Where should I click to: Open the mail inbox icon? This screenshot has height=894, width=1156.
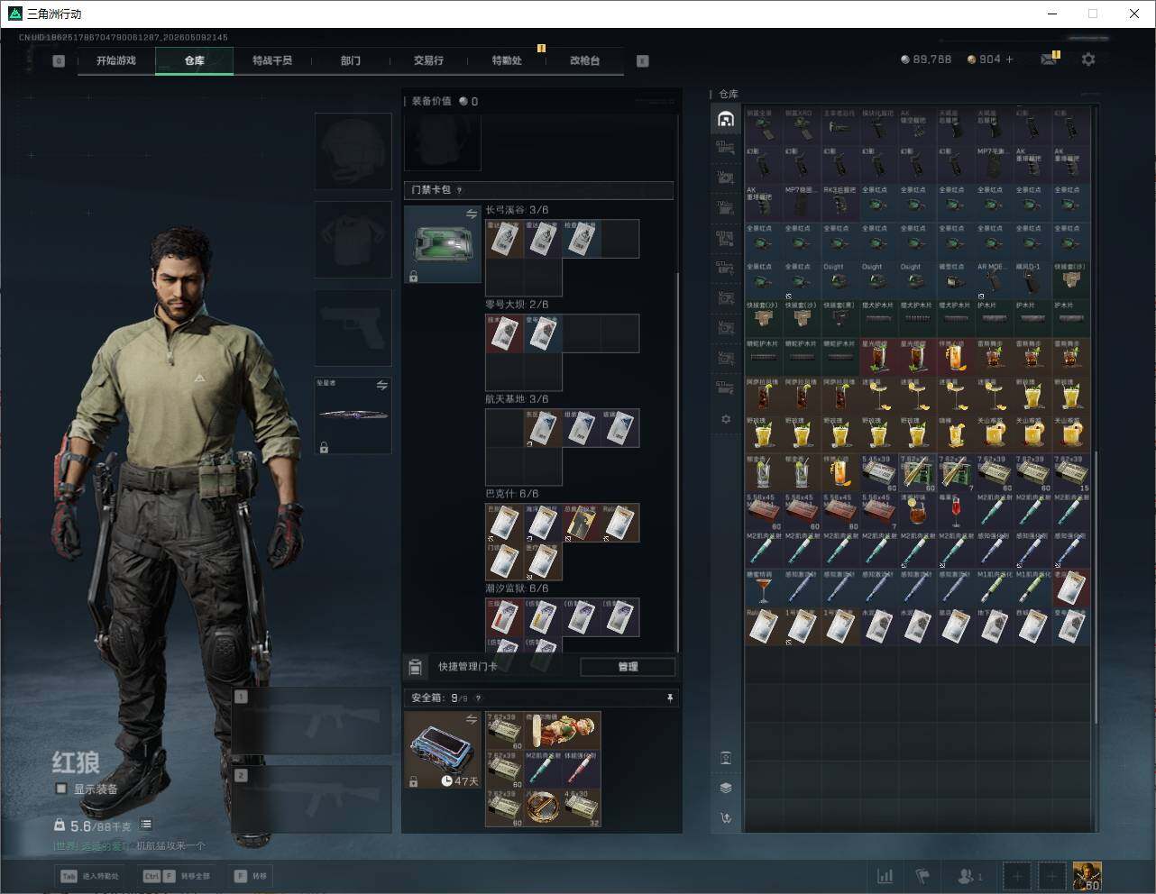1049,59
